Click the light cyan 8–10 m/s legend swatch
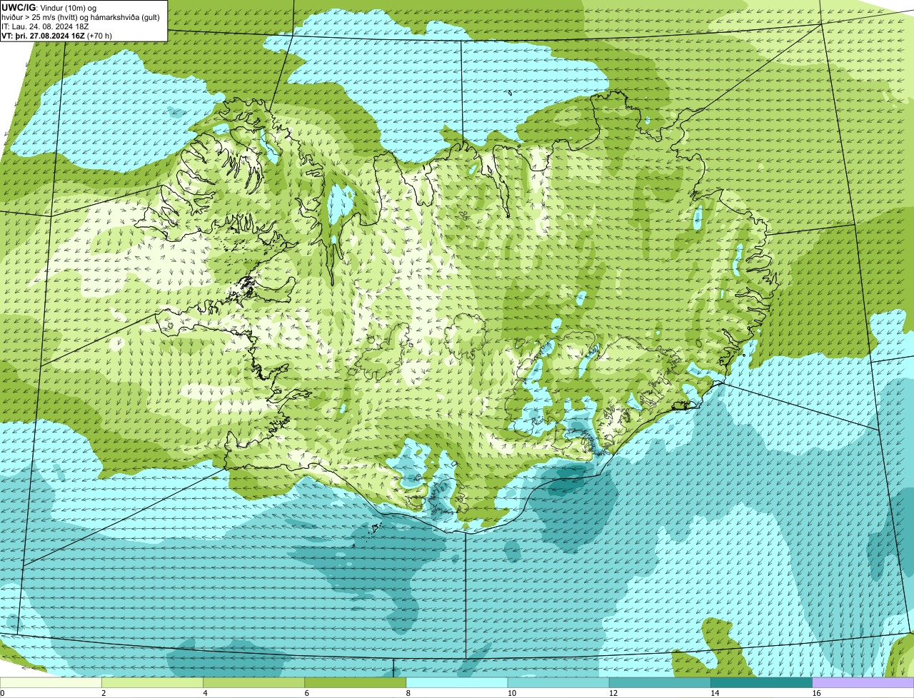914x698 pixels. (457, 682)
